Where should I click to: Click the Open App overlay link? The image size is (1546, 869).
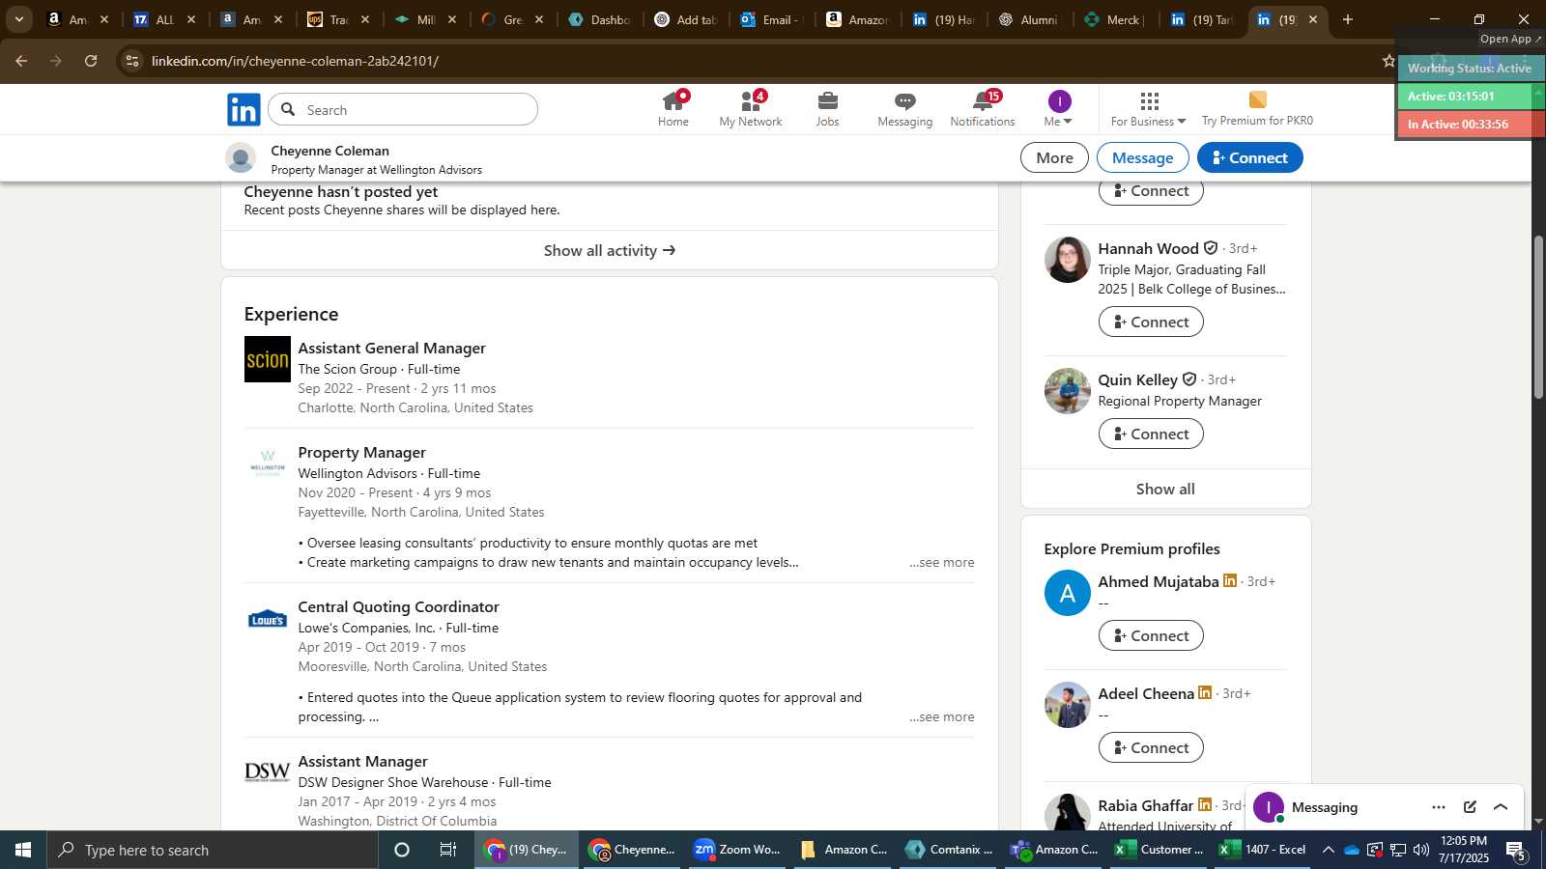tap(1510, 39)
